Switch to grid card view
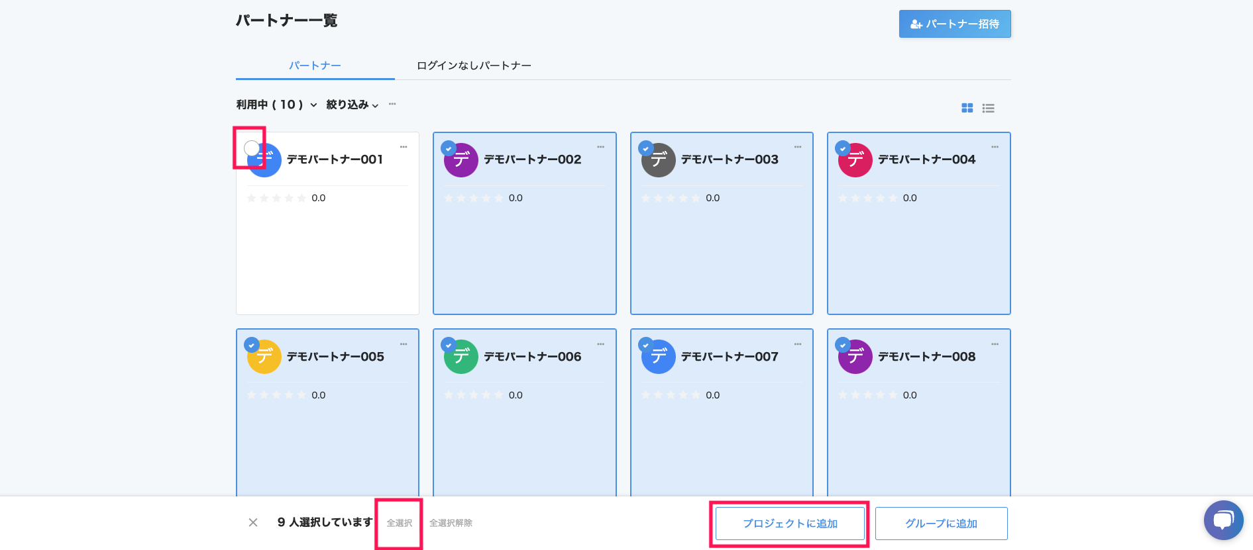This screenshot has width=1253, height=550. click(967, 108)
